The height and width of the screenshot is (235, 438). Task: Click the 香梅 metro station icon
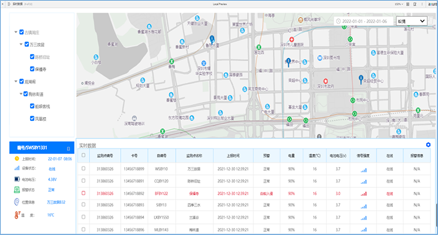(171, 61)
